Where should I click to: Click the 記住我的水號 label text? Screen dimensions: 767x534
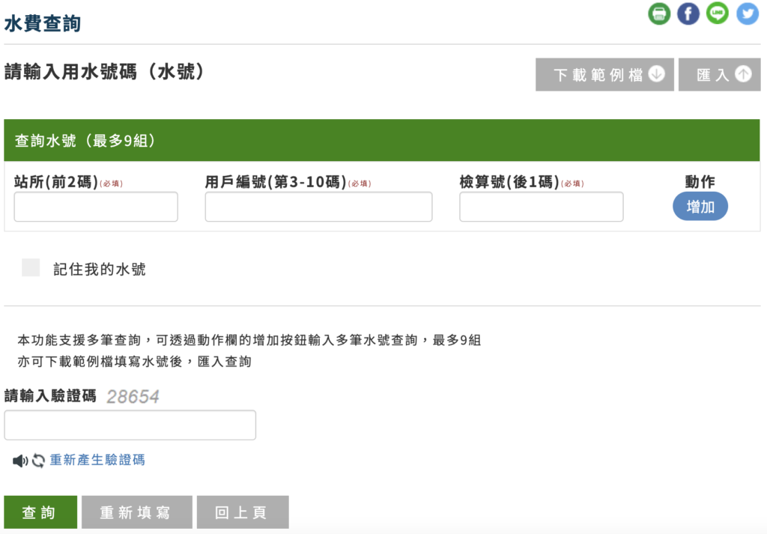pos(99,270)
